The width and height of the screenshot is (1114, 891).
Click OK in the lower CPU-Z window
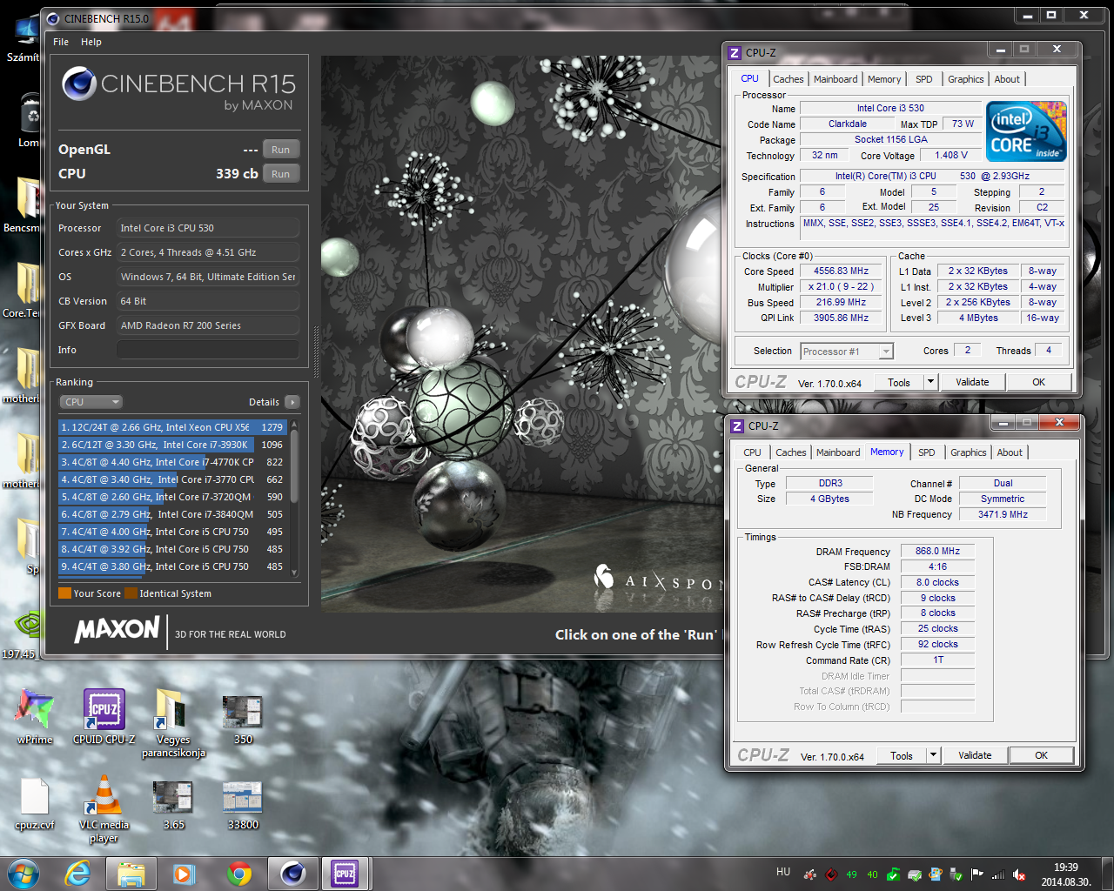tap(1041, 755)
